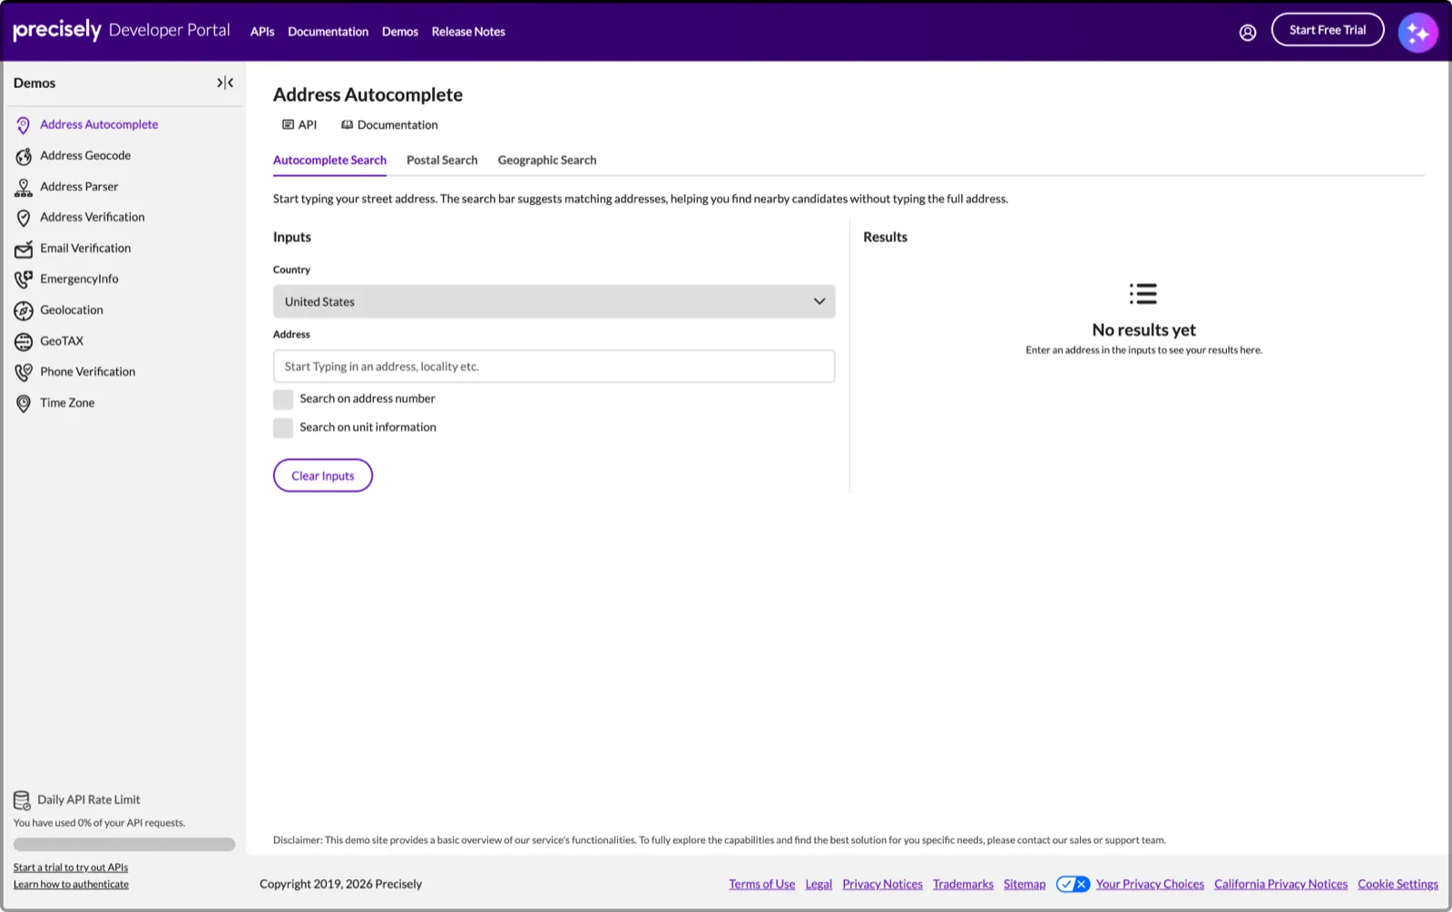Image resolution: width=1452 pixels, height=912 pixels.
Task: Click the Address Geocode globe icon
Action: click(x=24, y=157)
